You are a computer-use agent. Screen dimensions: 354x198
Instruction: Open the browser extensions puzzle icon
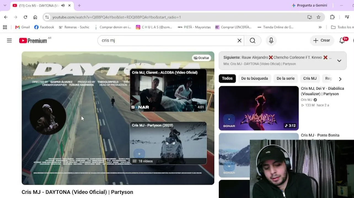[332, 17]
